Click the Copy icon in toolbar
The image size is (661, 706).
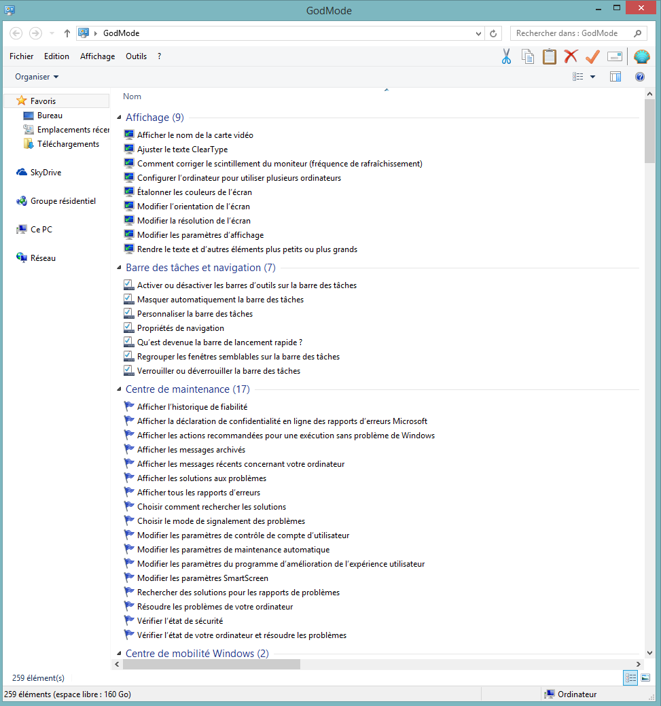pos(528,56)
